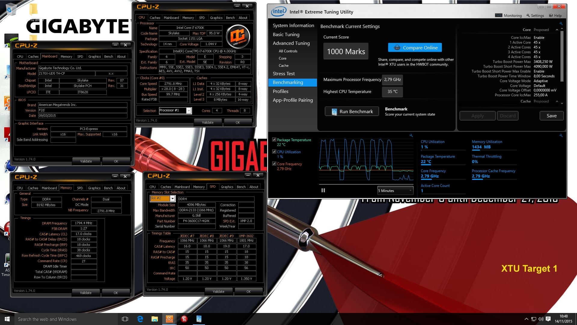This screenshot has height=325, width=577.
Task: Pause the XTU monitoring graph
Action: coord(323,190)
